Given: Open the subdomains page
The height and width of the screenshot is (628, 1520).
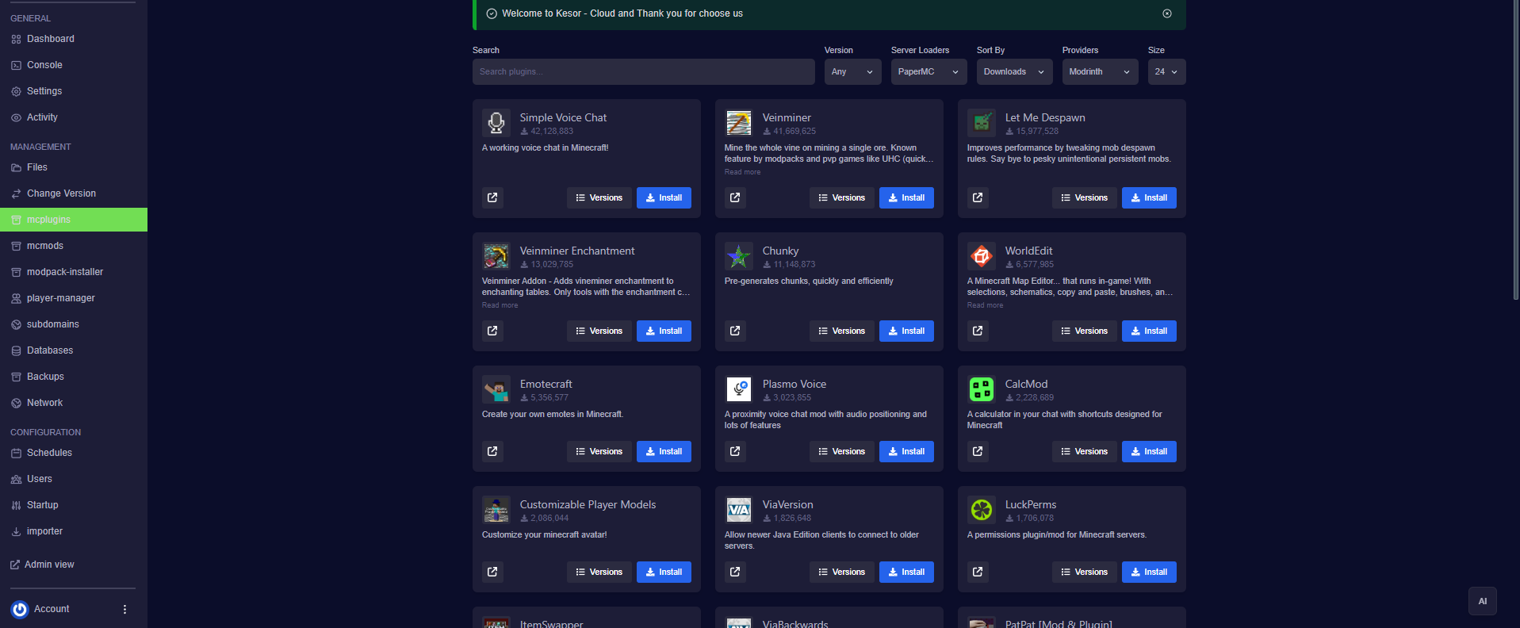Looking at the screenshot, I should (74, 324).
